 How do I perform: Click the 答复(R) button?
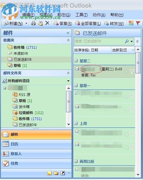[63, 23]
